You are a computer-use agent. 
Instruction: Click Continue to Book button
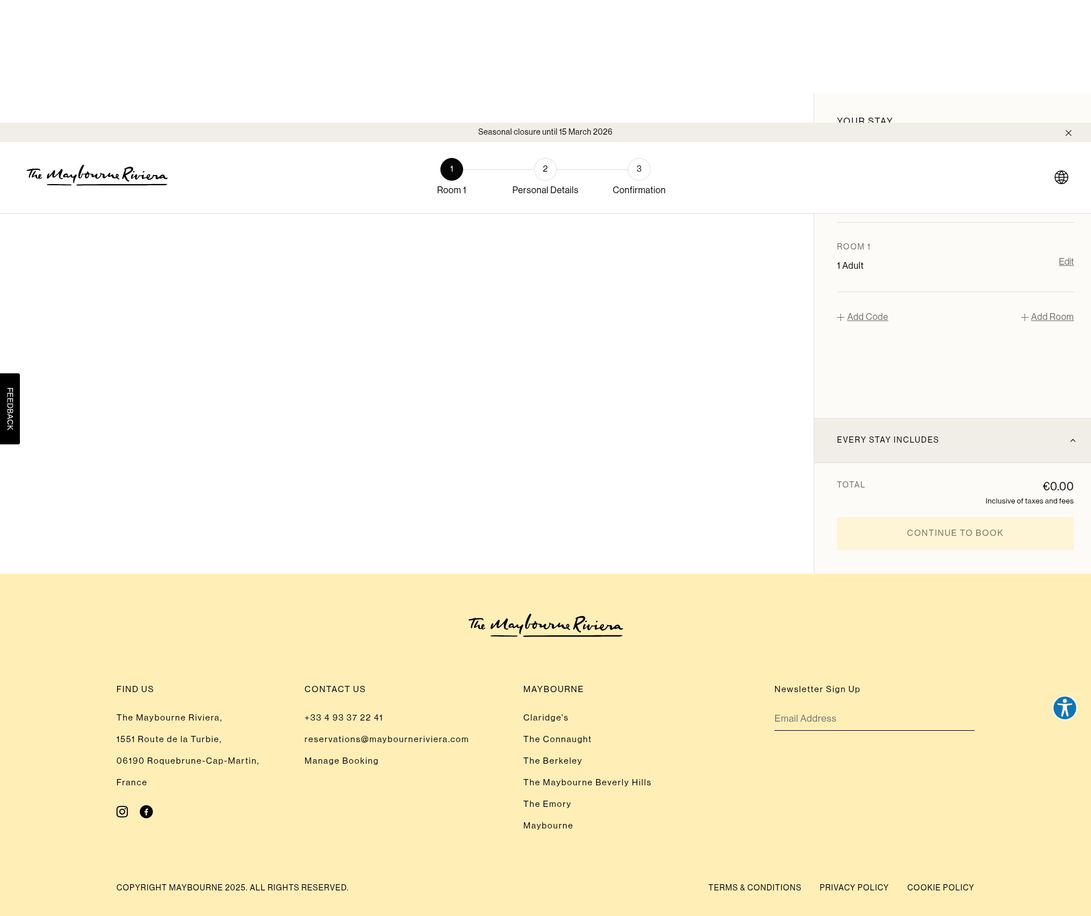click(955, 533)
